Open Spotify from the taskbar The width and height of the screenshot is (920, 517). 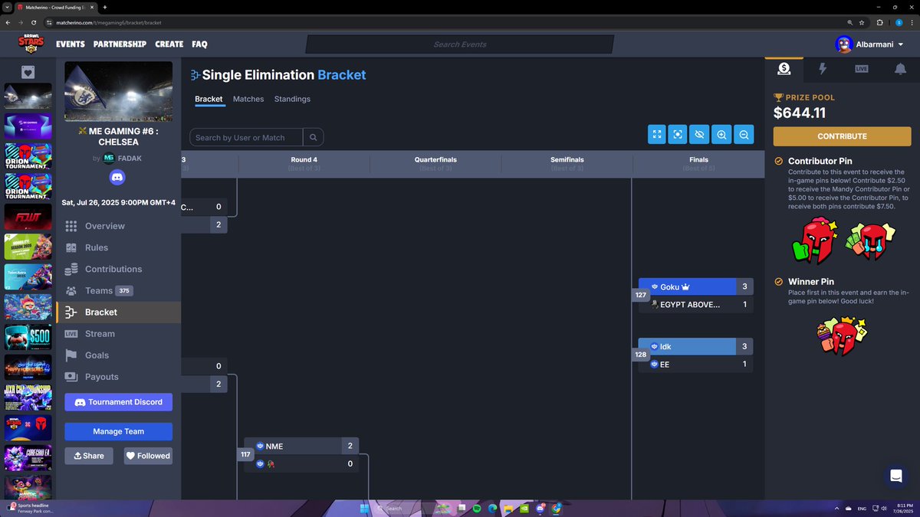pyautogui.click(x=476, y=508)
